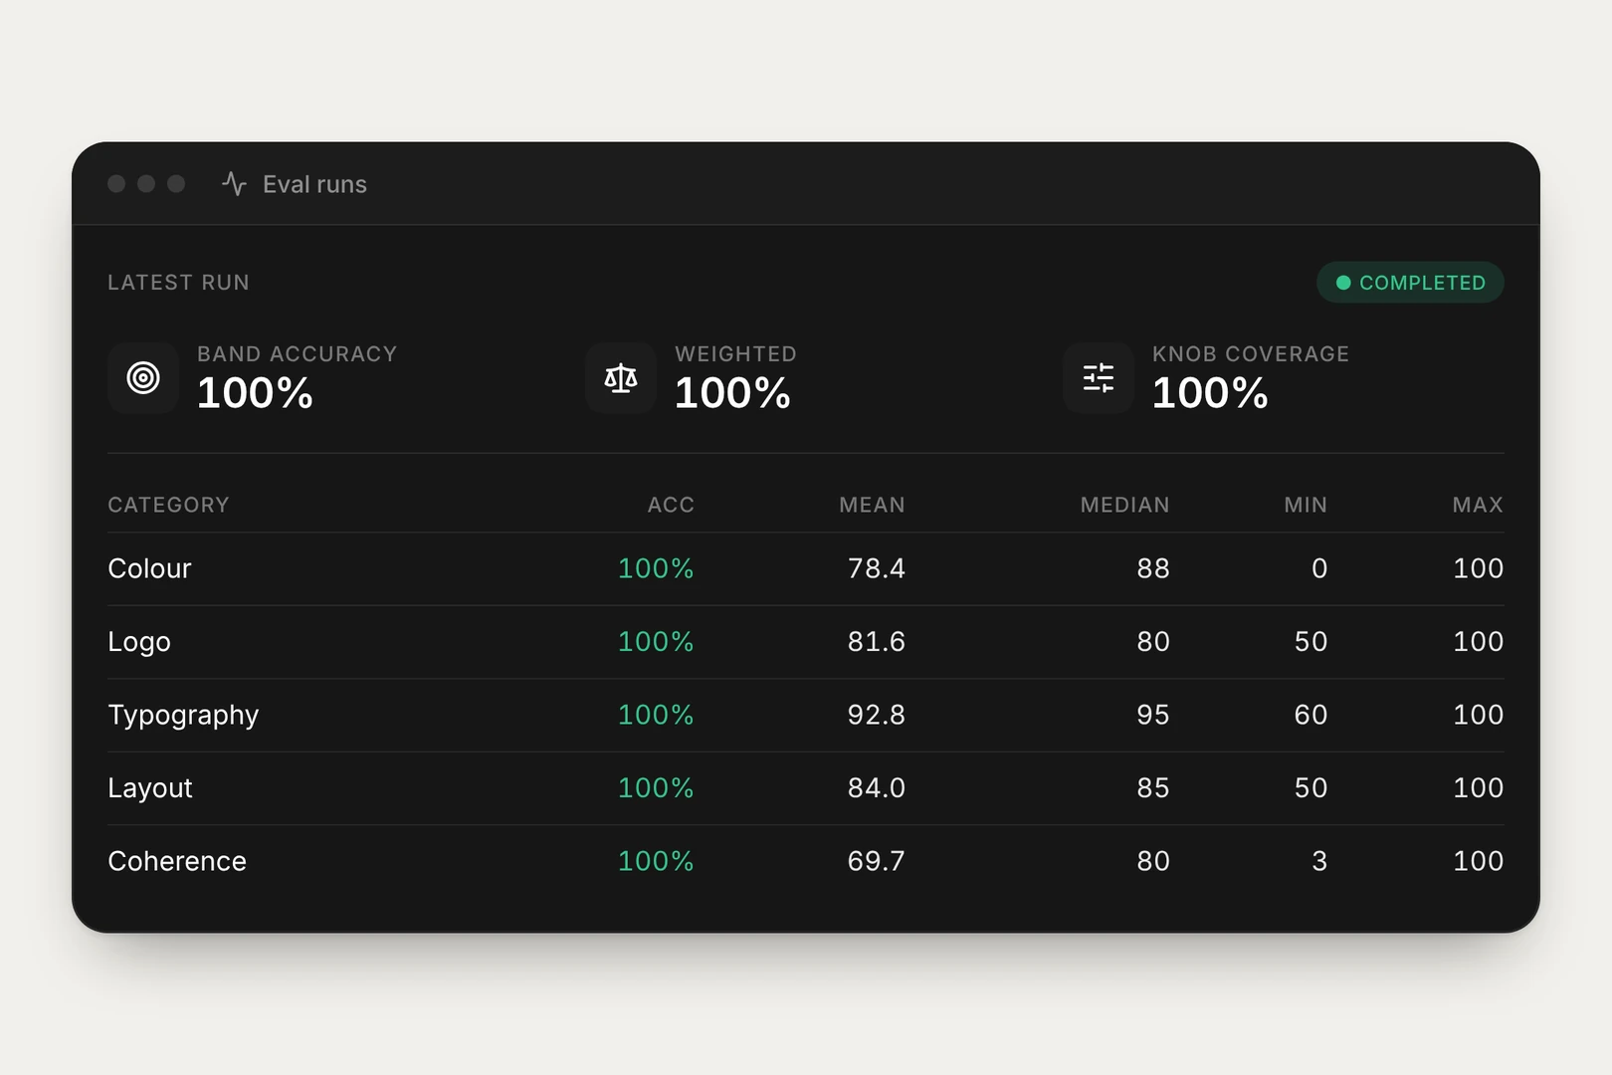The width and height of the screenshot is (1612, 1075).
Task: Click the pulse icon beside Eval runs
Action: (234, 184)
